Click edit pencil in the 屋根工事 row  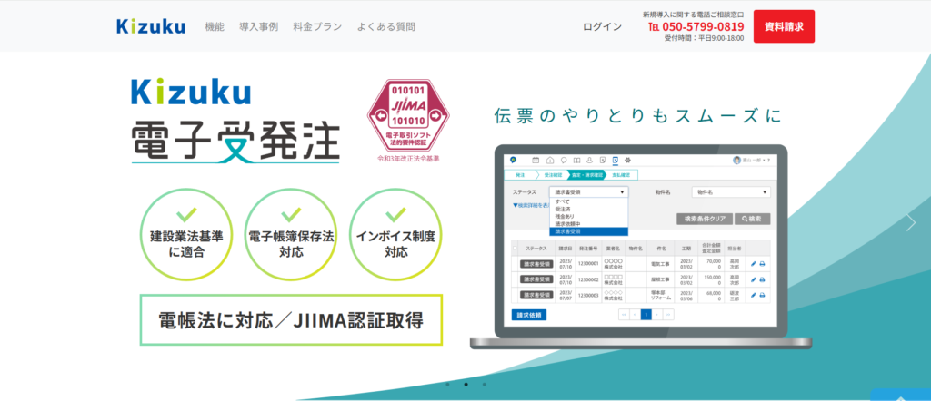754,279
